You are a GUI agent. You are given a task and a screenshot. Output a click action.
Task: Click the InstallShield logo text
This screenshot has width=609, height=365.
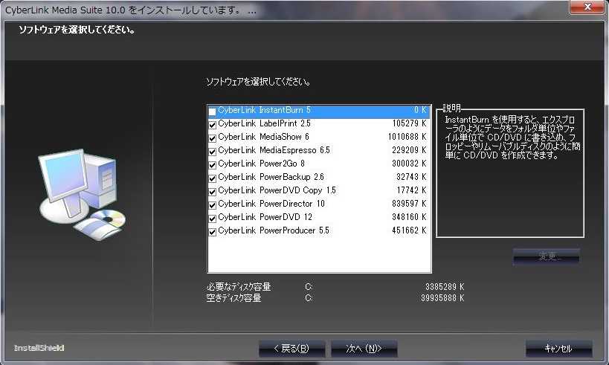[x=39, y=348]
